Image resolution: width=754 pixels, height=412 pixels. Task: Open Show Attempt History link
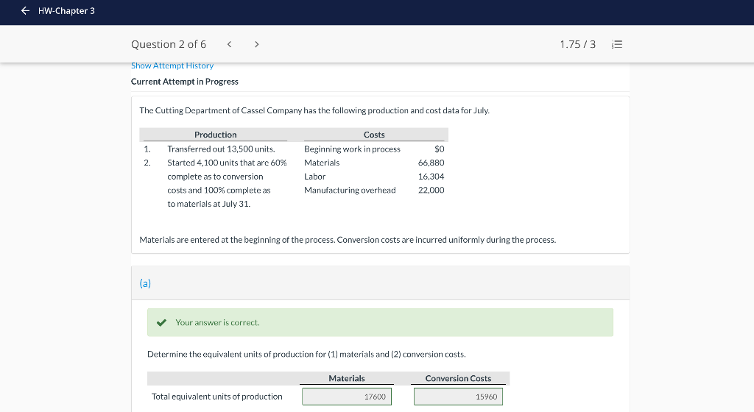click(x=172, y=65)
